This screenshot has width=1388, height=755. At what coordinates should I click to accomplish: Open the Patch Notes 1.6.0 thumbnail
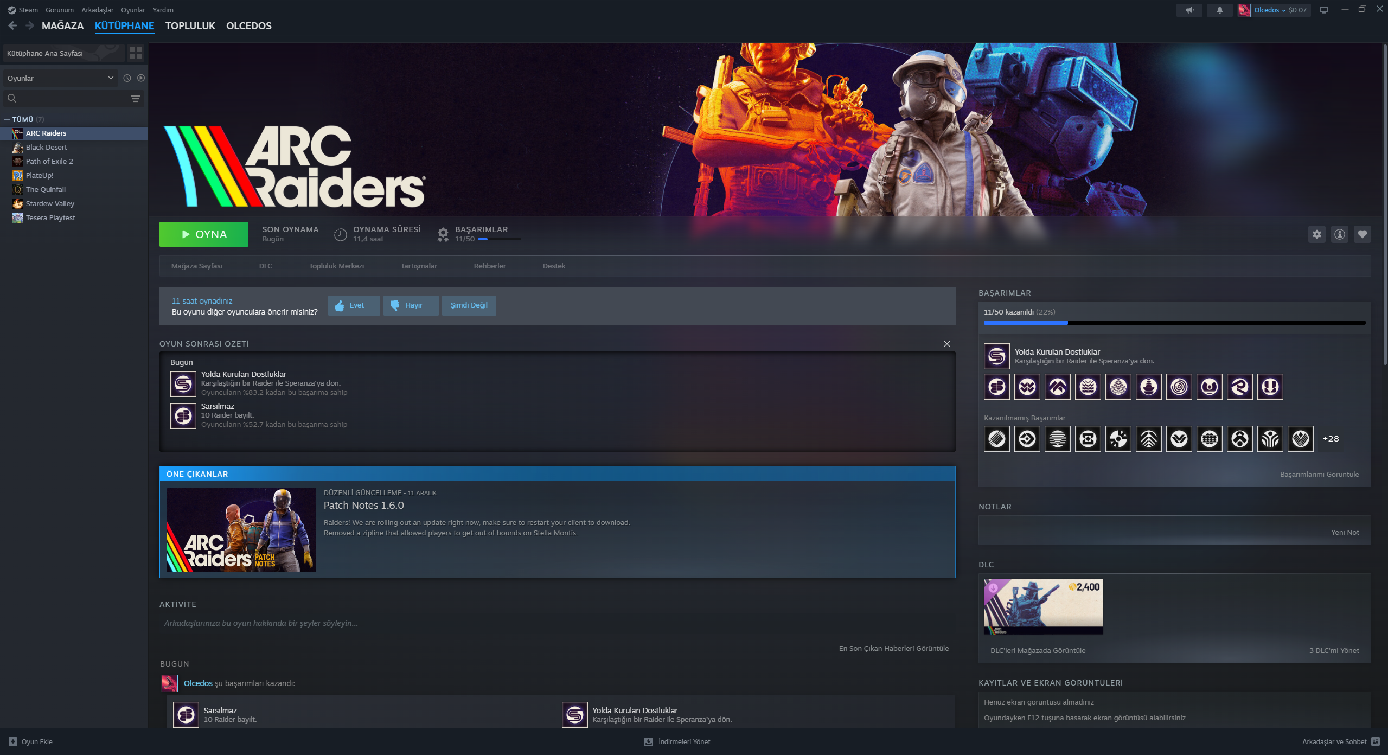tap(240, 529)
